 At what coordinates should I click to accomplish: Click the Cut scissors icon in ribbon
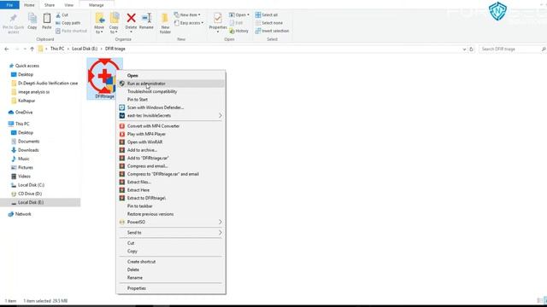58,15
